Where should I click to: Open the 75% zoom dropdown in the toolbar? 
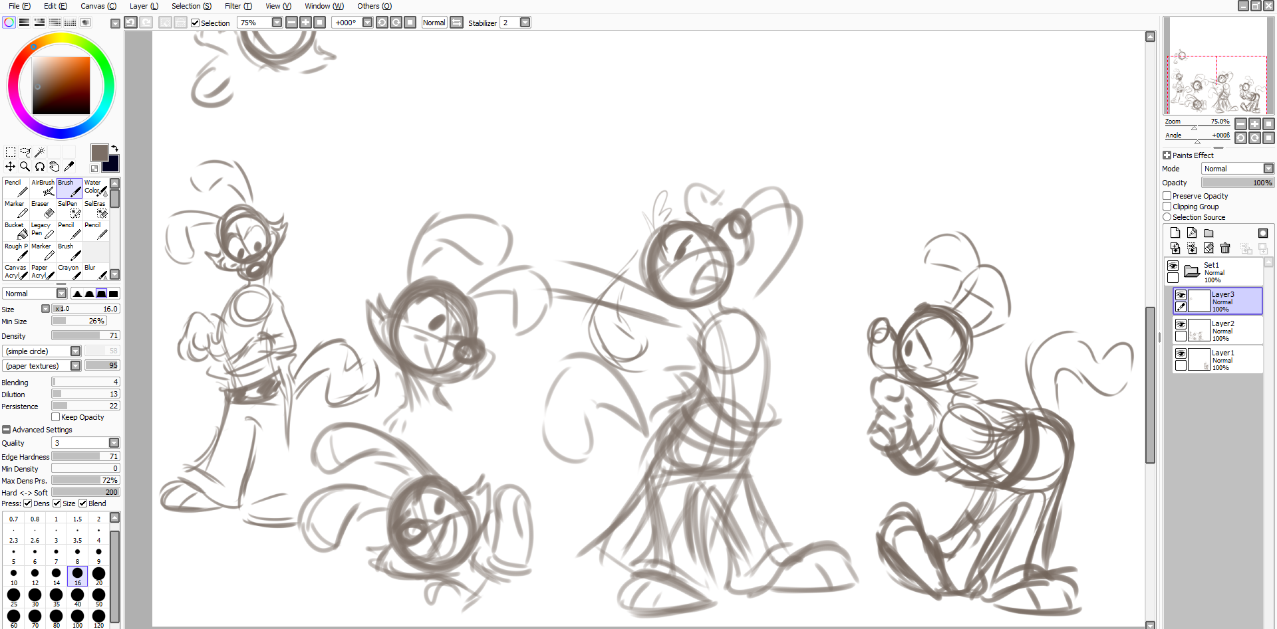[277, 23]
